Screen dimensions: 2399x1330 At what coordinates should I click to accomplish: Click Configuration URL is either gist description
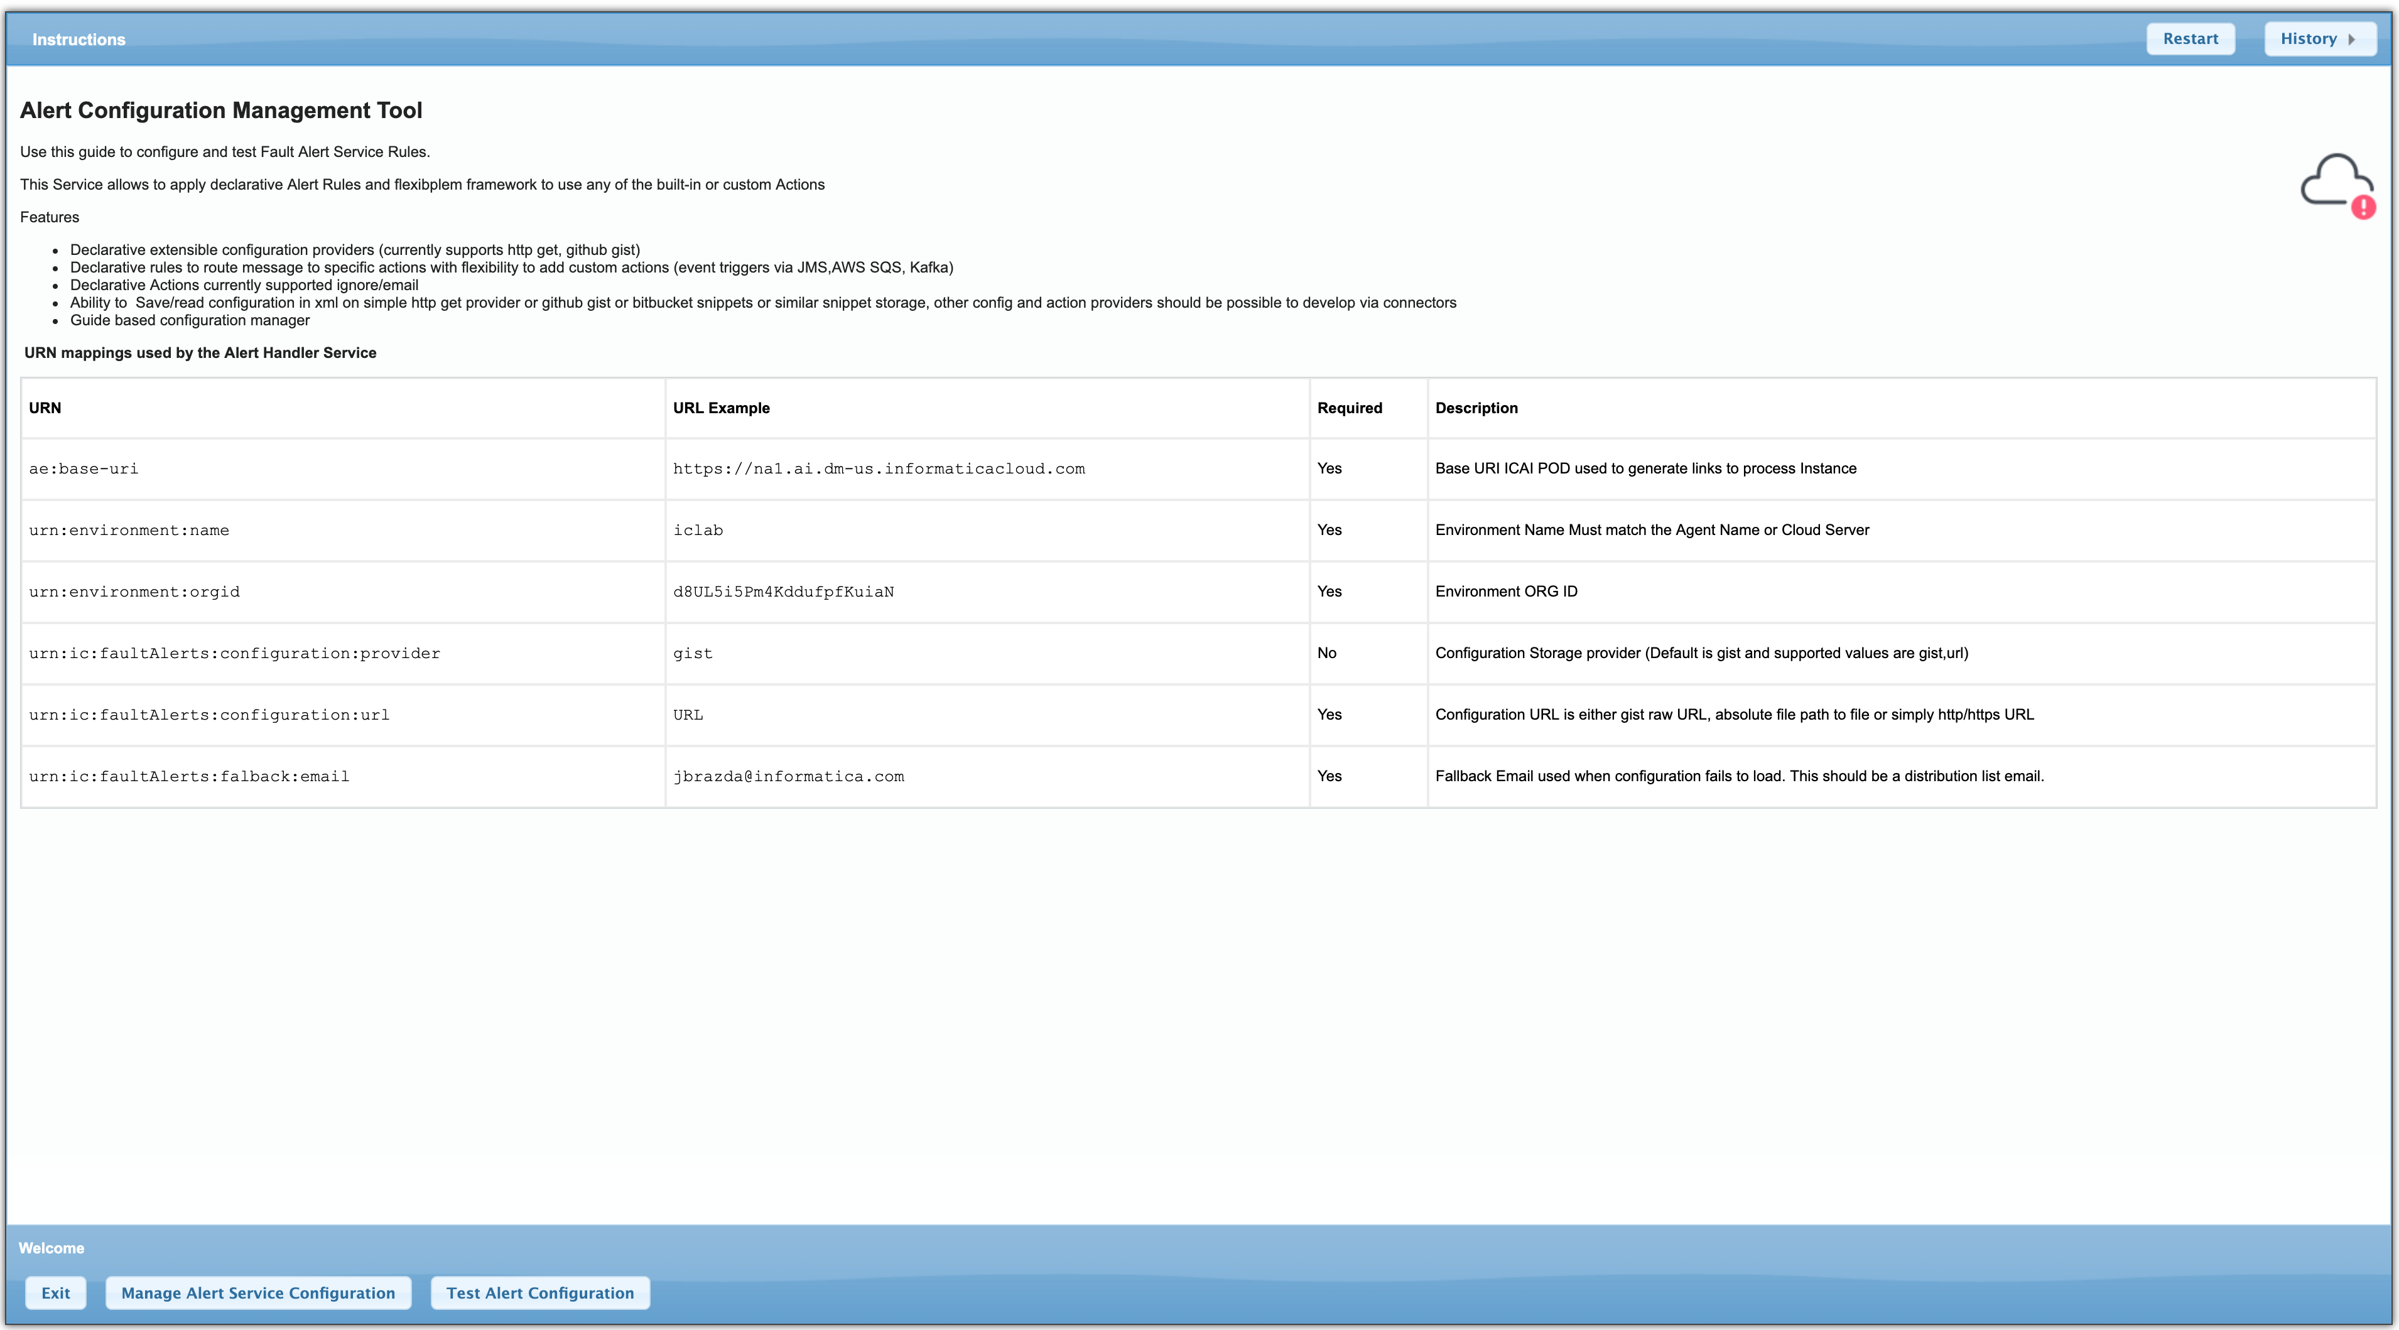(1734, 715)
